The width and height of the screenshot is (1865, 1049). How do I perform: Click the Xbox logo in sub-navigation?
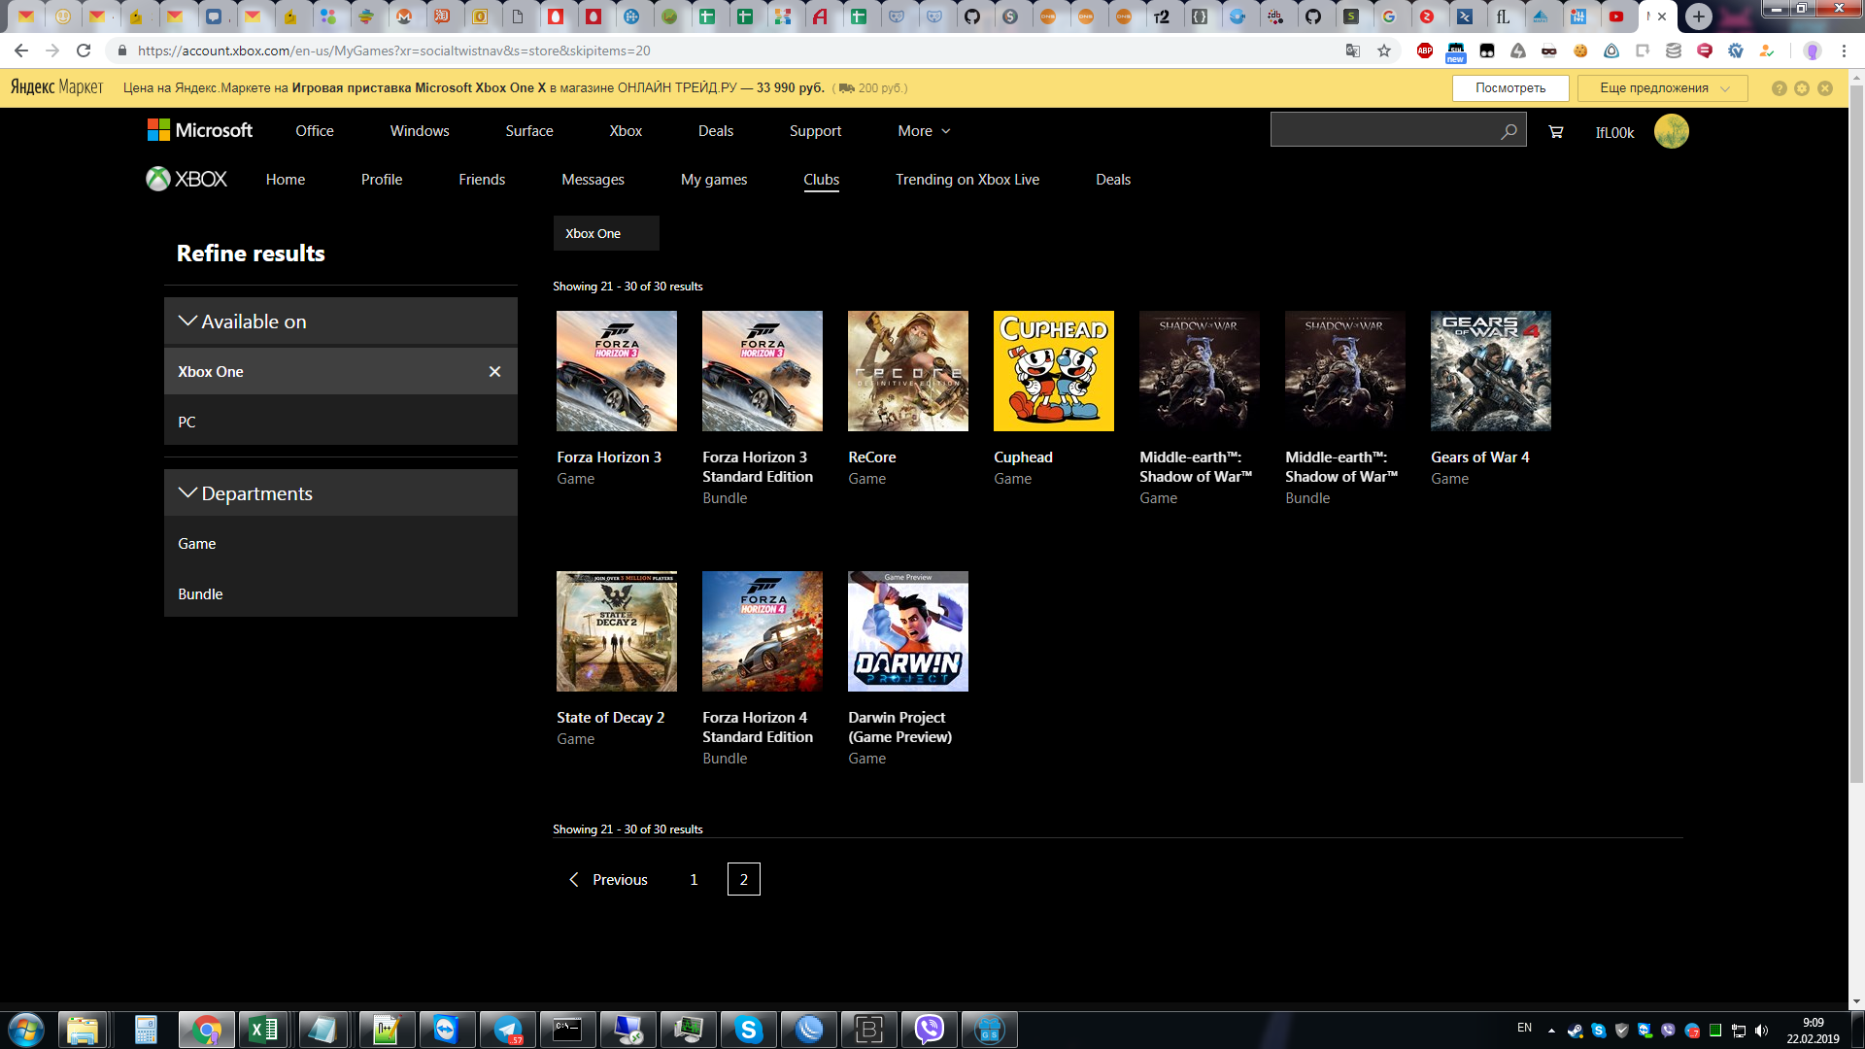186,179
